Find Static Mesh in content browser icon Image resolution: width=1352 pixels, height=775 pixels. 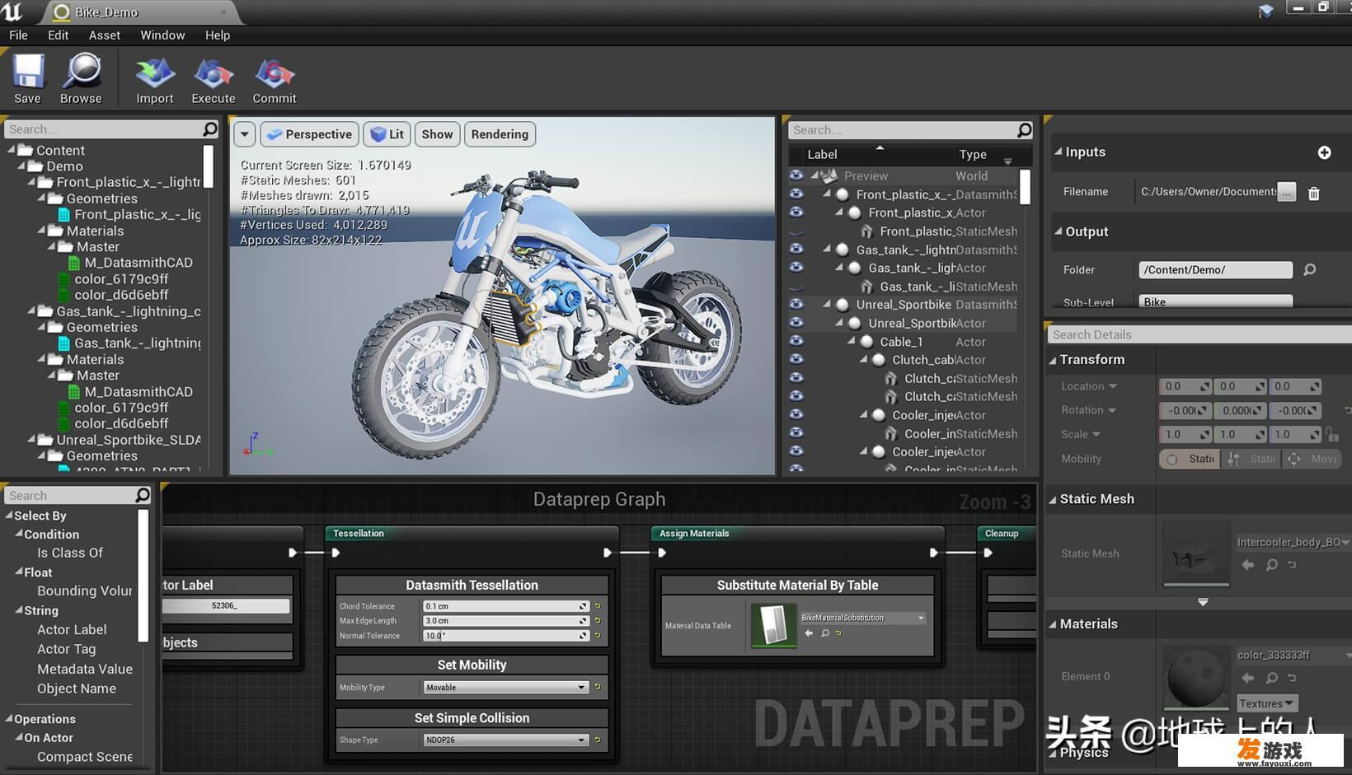pos(1272,564)
